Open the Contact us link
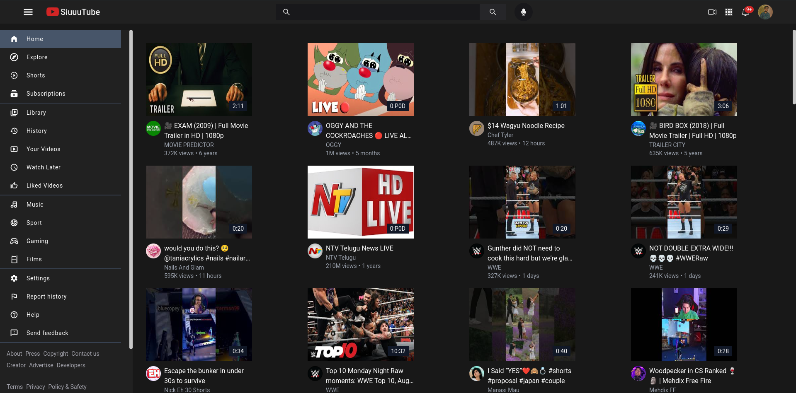 (x=85, y=354)
